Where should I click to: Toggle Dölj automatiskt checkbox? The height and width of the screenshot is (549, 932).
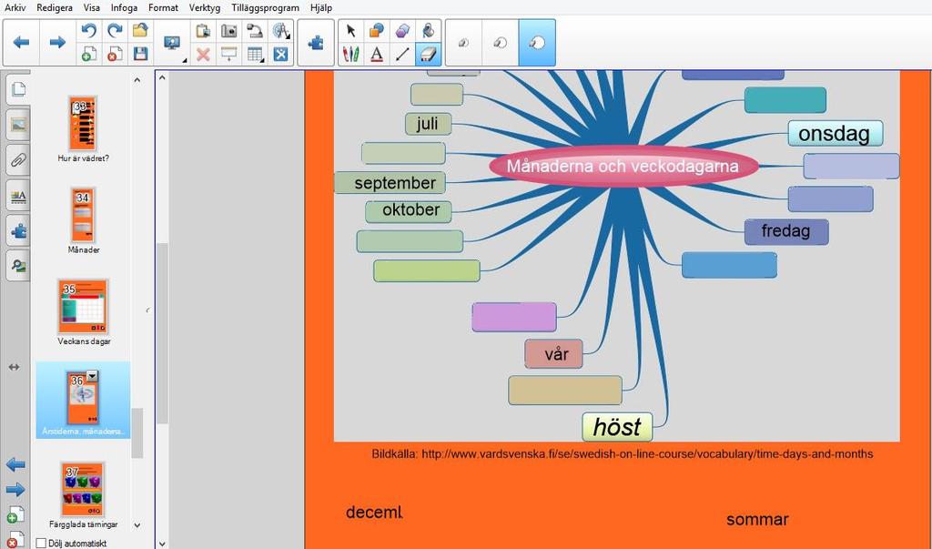(41, 543)
